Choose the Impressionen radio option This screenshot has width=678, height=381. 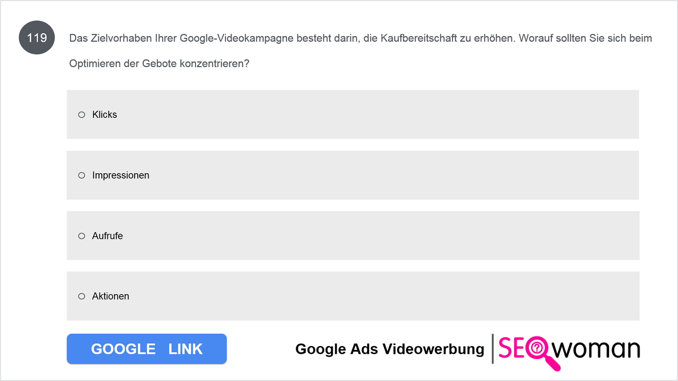[81, 176]
